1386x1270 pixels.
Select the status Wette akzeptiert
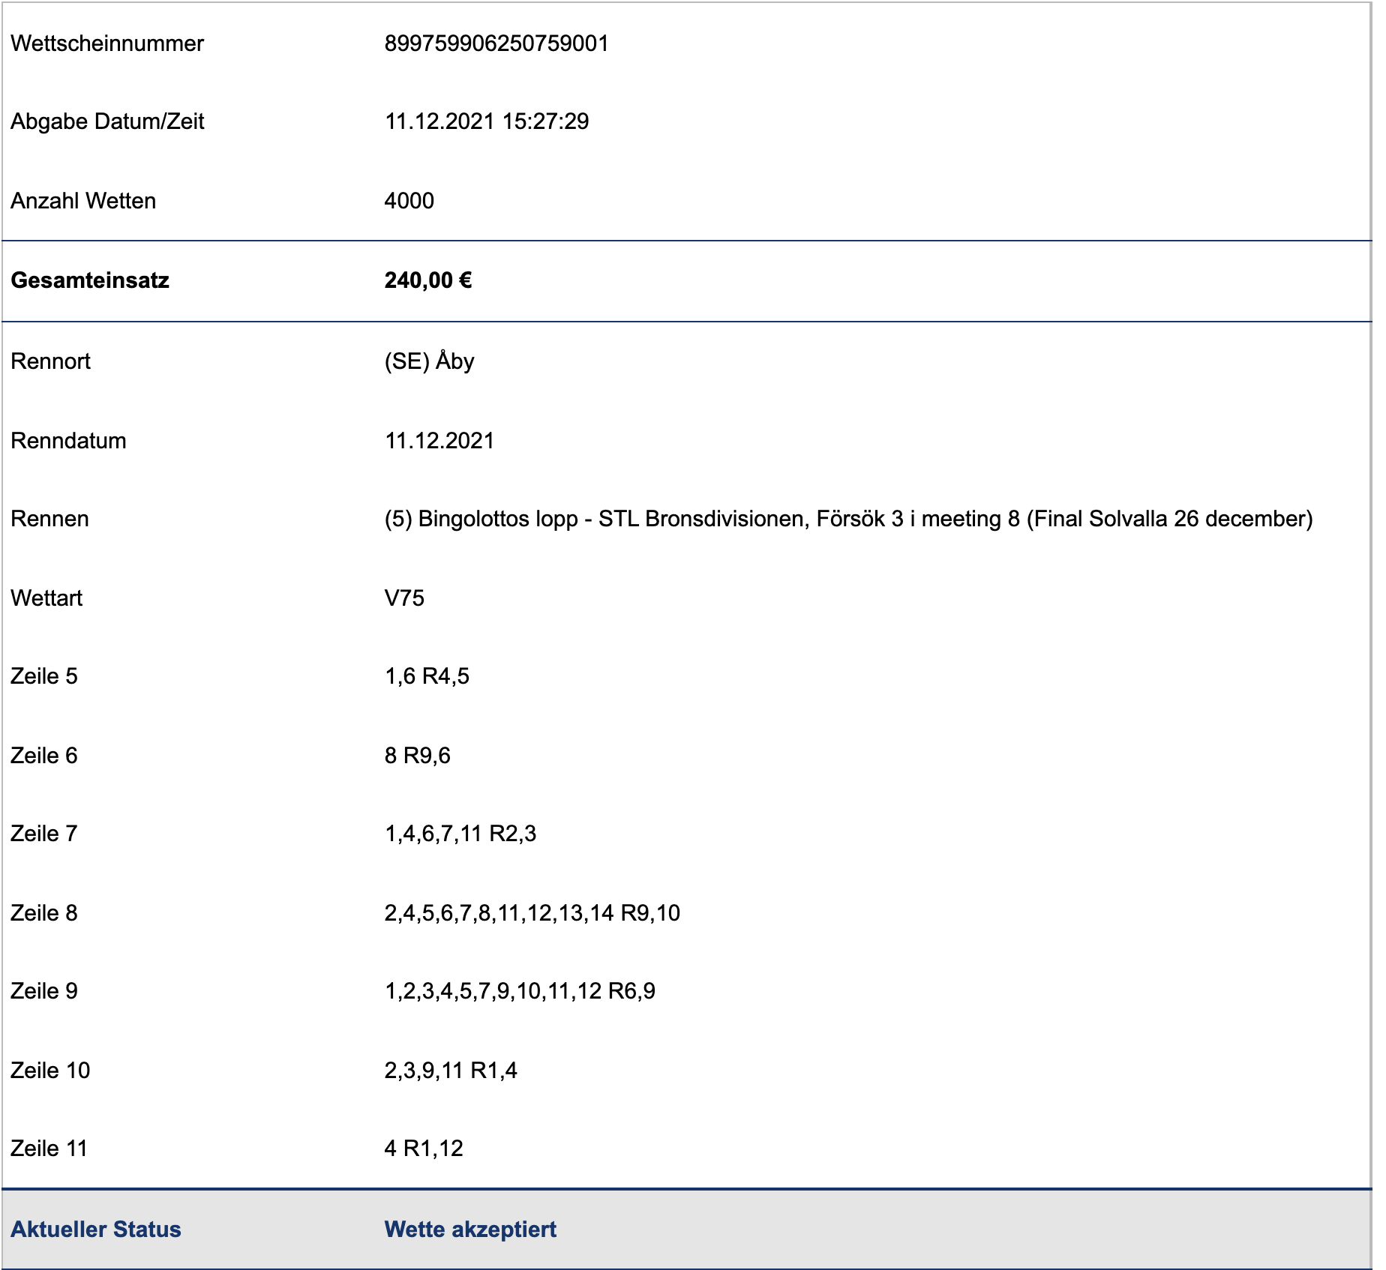[470, 1230]
